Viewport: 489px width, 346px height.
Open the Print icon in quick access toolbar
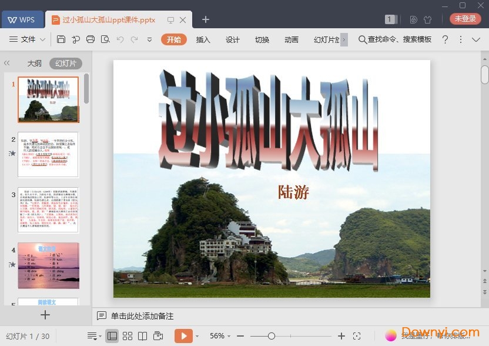(x=90, y=39)
